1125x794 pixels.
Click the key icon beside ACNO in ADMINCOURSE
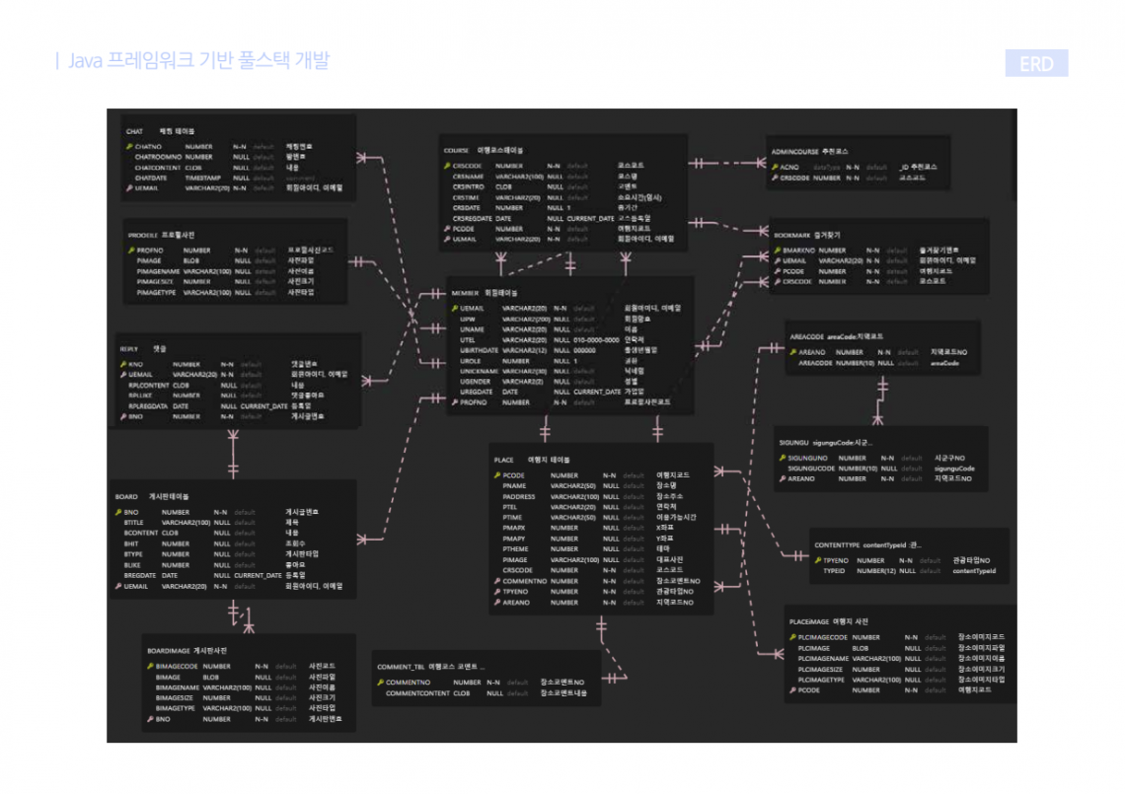[775, 167]
